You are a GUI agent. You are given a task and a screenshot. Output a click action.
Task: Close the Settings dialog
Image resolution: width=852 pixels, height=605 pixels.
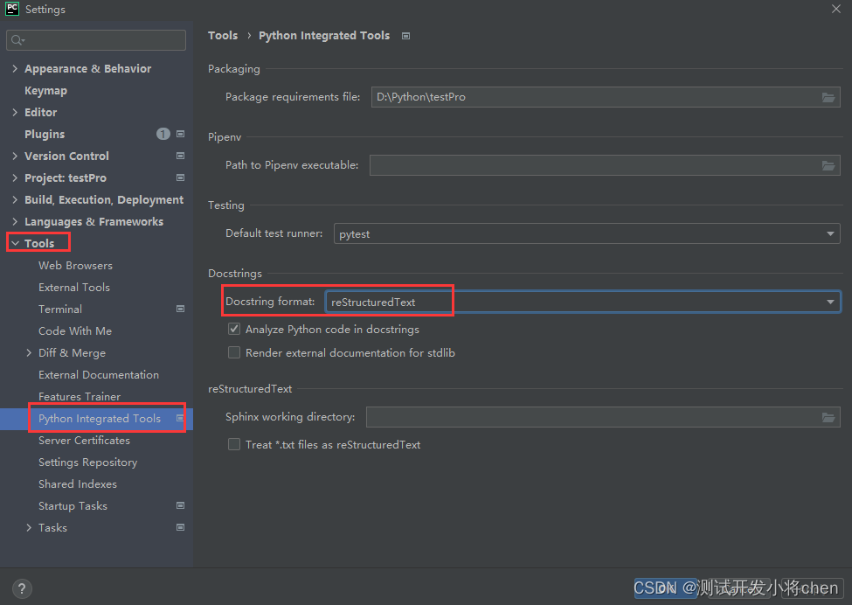835,9
